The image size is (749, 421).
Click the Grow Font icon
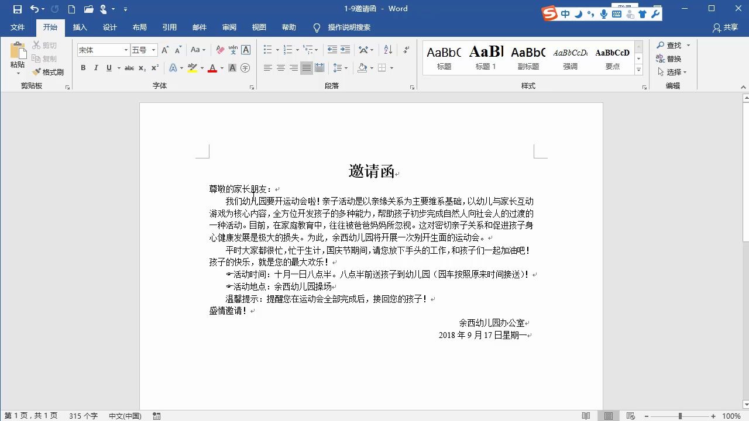tap(165, 50)
